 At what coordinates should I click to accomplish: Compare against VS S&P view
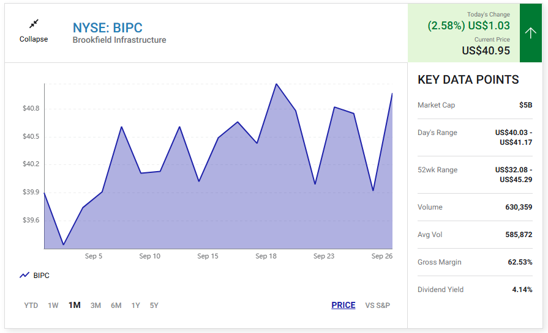click(x=377, y=306)
